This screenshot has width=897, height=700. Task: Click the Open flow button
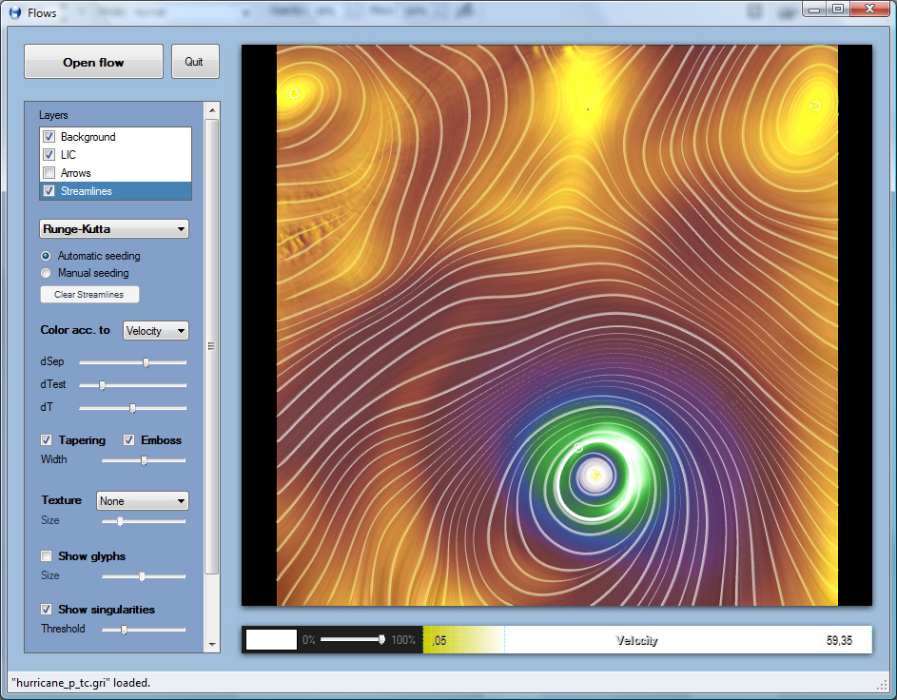coord(93,63)
